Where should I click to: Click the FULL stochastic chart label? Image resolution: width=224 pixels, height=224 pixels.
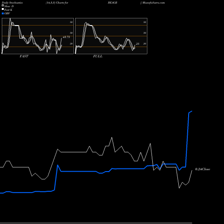coord(98,56)
